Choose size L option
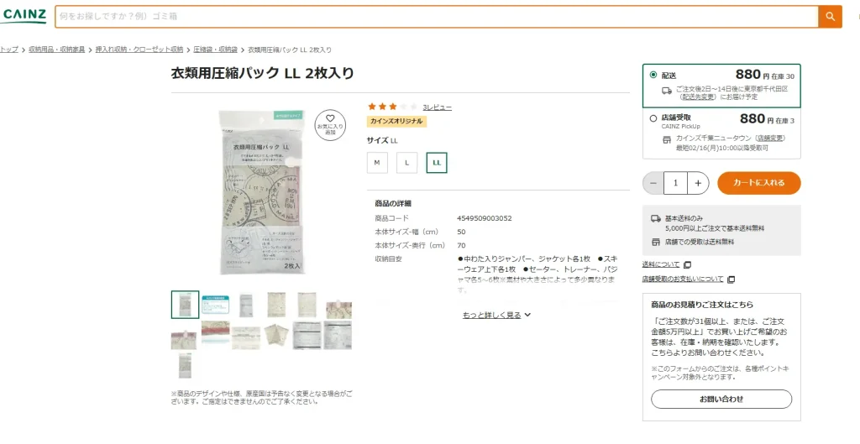Viewport: 860px width, 444px height. coord(406,162)
